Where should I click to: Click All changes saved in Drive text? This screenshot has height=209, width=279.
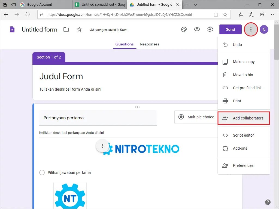(108, 30)
